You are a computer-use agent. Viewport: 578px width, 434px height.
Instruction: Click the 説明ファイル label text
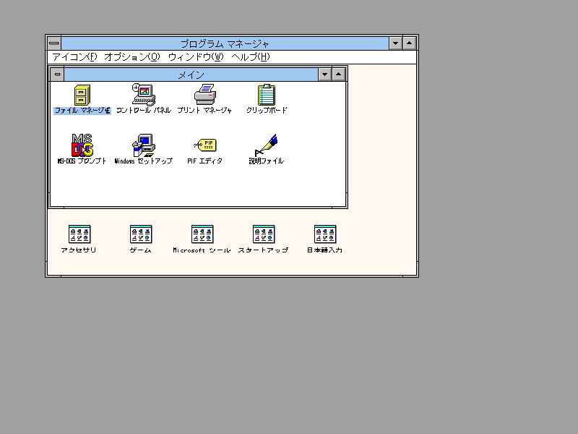[266, 161]
